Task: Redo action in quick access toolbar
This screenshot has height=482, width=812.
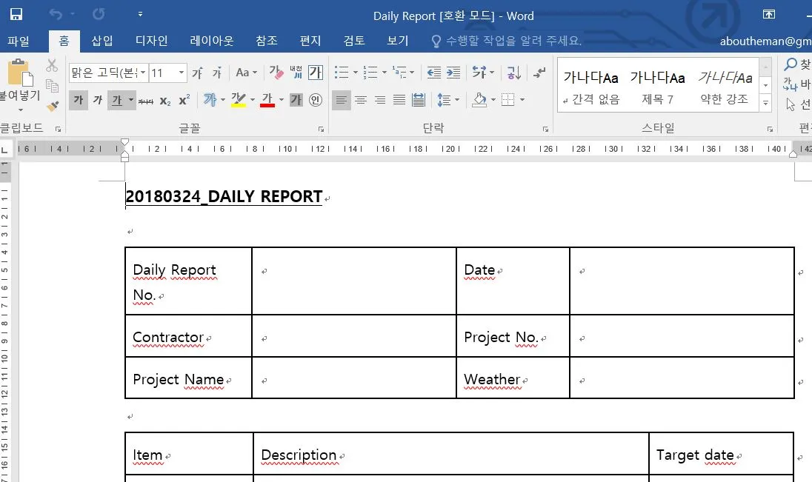Action: click(x=99, y=15)
